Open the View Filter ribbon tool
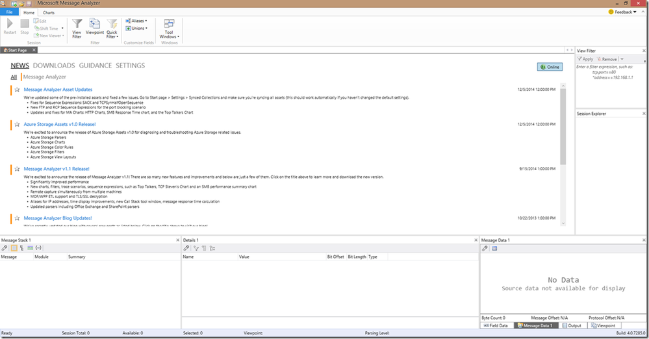The width and height of the screenshot is (649, 339). point(77,29)
